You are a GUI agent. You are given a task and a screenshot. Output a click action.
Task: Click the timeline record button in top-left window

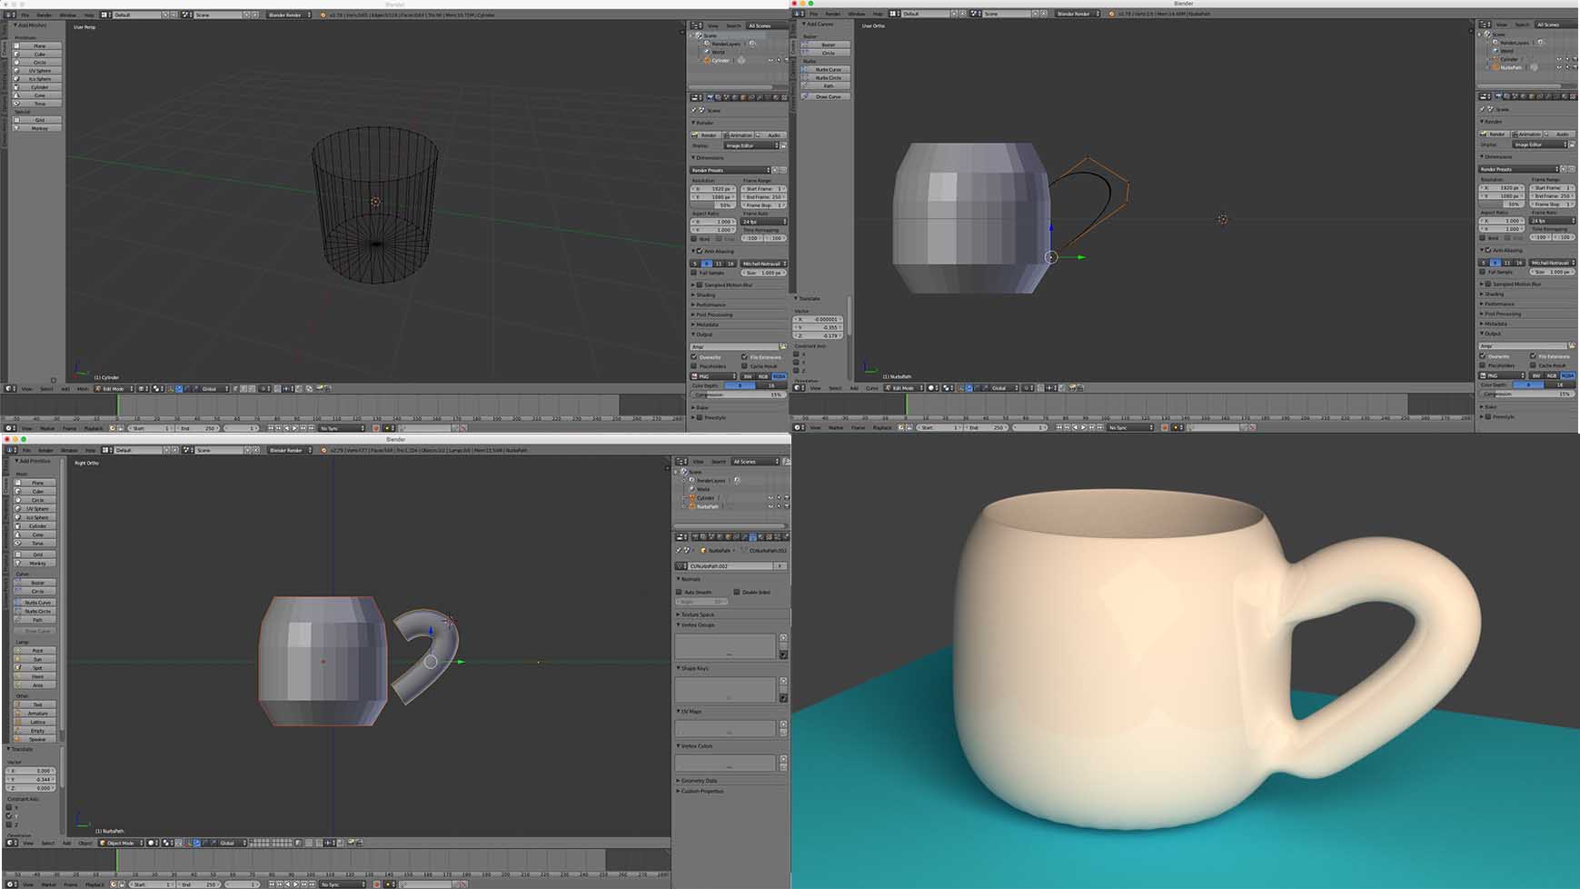tap(374, 428)
